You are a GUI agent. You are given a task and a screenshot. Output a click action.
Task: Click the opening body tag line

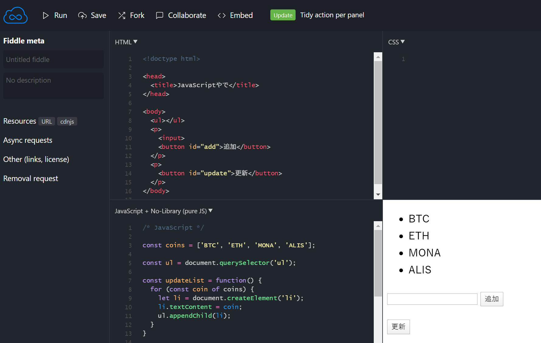coord(154,111)
